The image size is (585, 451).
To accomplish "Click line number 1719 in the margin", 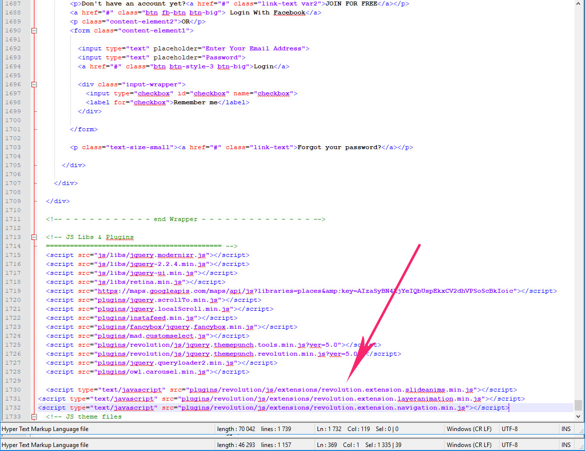I will tap(13, 291).
